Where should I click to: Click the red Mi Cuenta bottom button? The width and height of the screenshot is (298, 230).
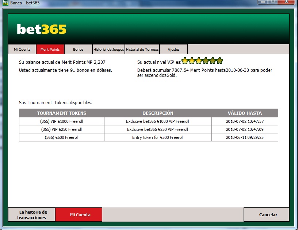(x=79, y=215)
